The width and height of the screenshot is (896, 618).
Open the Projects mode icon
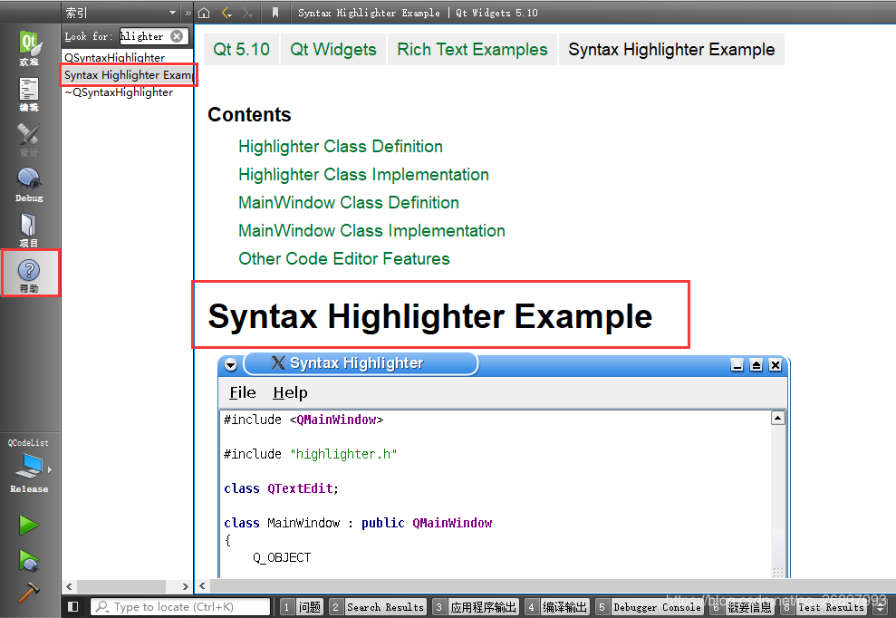29,230
